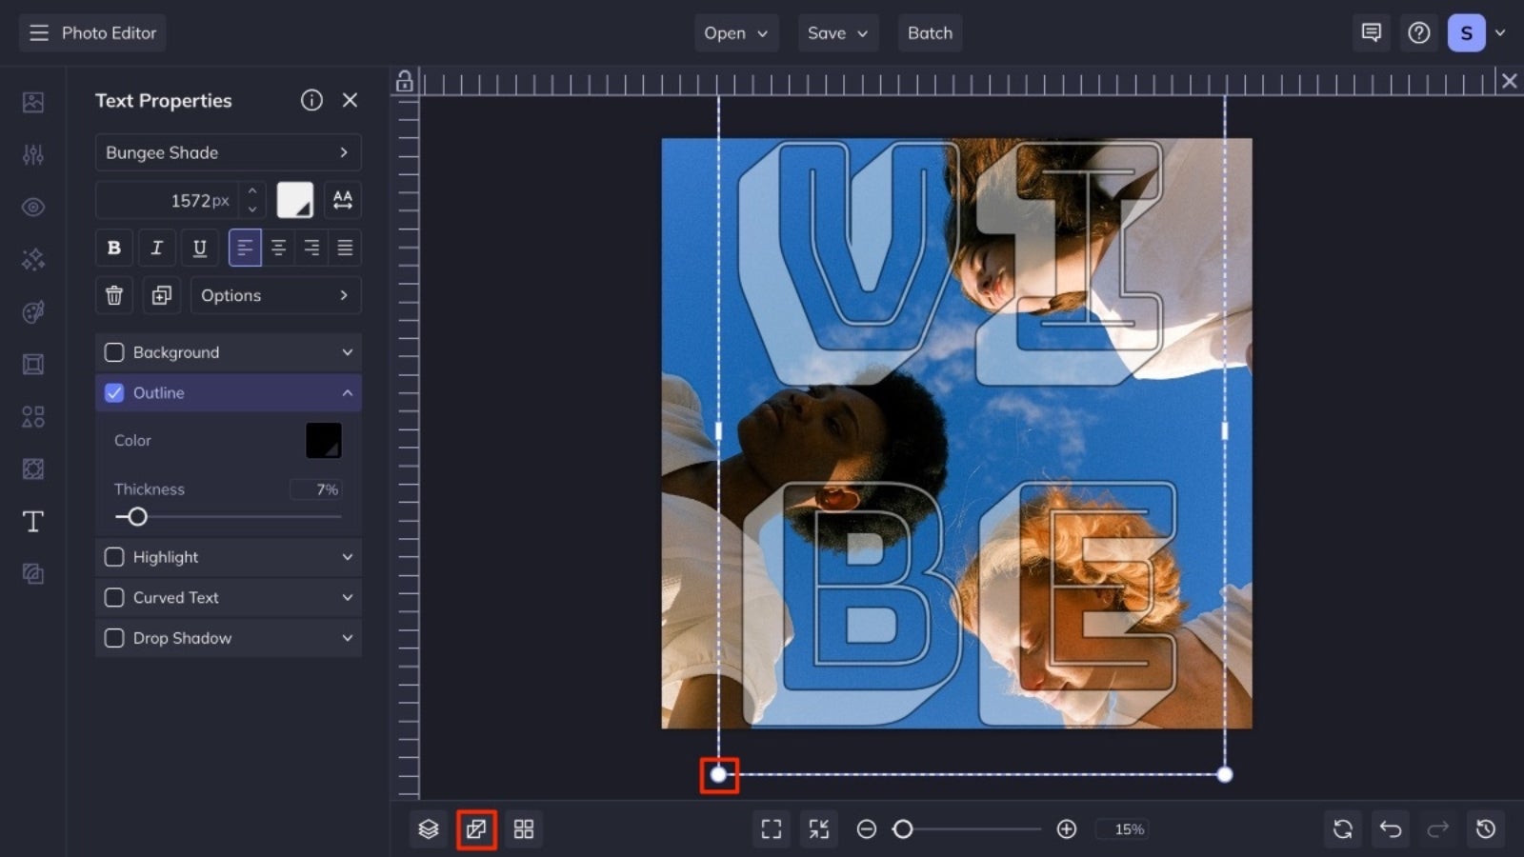Screen dimensions: 1524x857
Task: Enable Curved Text
Action: [114, 597]
